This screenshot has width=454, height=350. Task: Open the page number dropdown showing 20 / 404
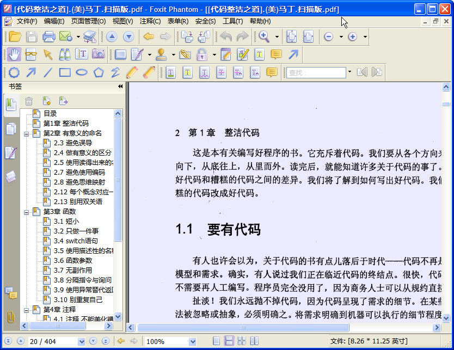pyautogui.click(x=82, y=342)
